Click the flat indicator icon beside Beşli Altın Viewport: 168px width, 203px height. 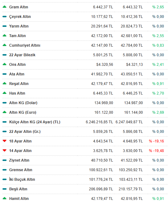[5, 189]
